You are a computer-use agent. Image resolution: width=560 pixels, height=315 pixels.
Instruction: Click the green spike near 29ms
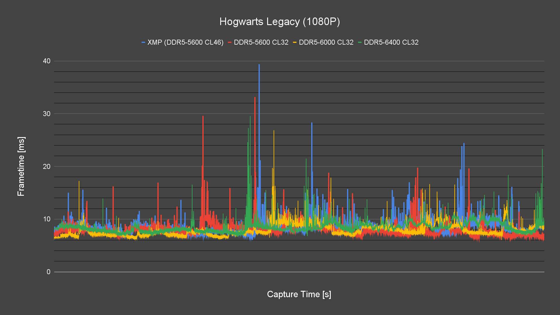(250, 117)
